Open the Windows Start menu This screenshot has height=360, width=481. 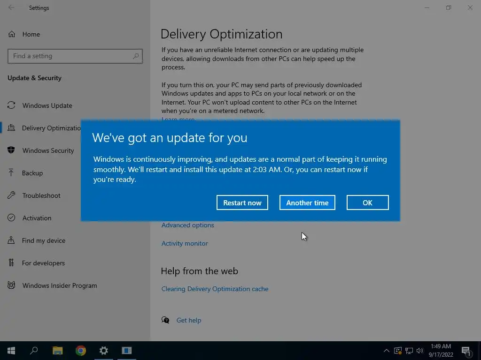[x=11, y=351]
